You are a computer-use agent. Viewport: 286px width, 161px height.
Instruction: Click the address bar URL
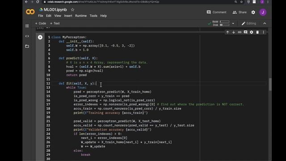(103, 2)
